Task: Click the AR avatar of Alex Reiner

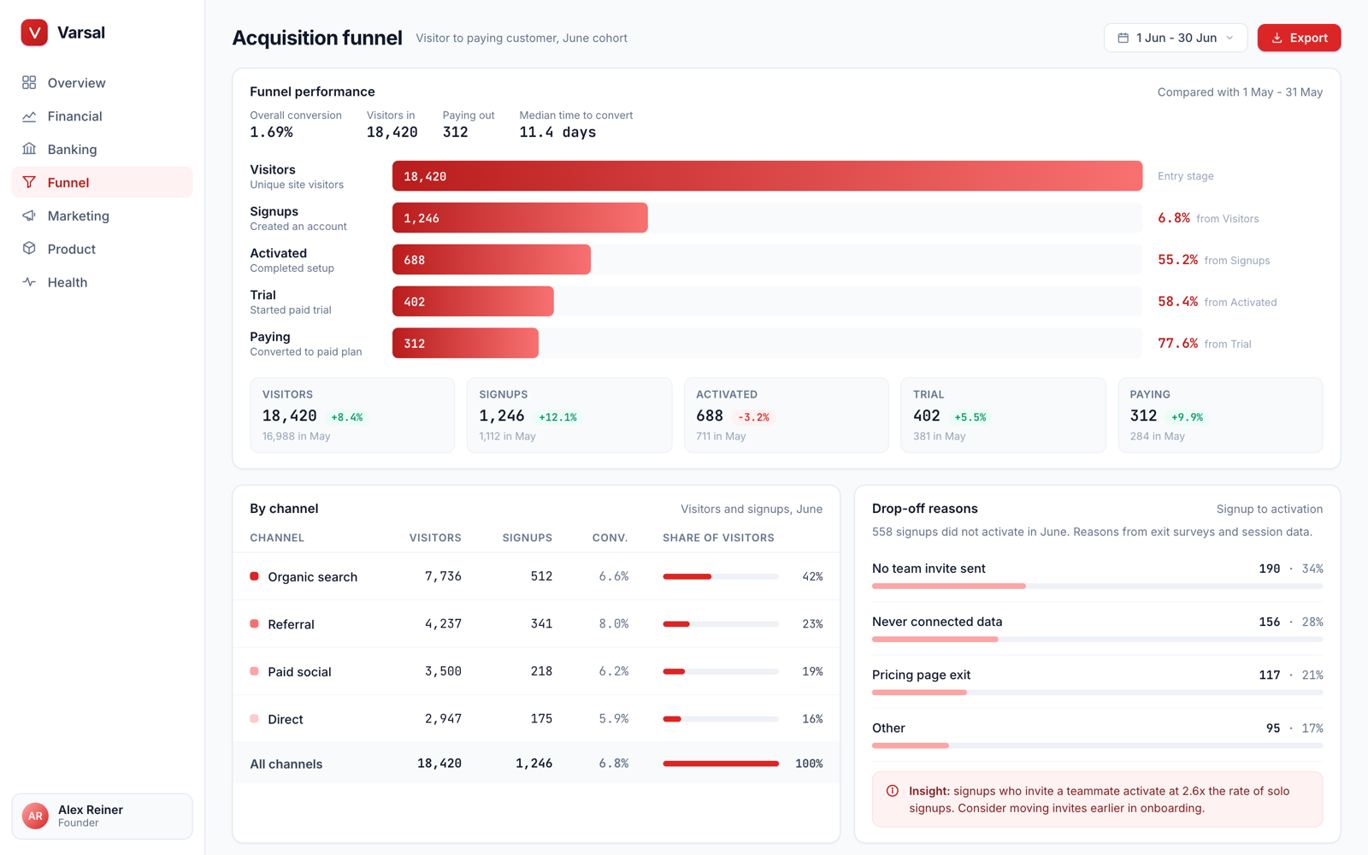Action: point(35,816)
